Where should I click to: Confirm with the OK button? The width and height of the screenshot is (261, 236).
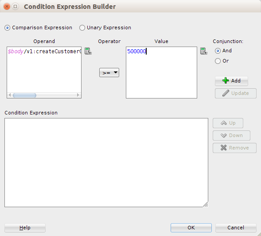tap(191, 228)
